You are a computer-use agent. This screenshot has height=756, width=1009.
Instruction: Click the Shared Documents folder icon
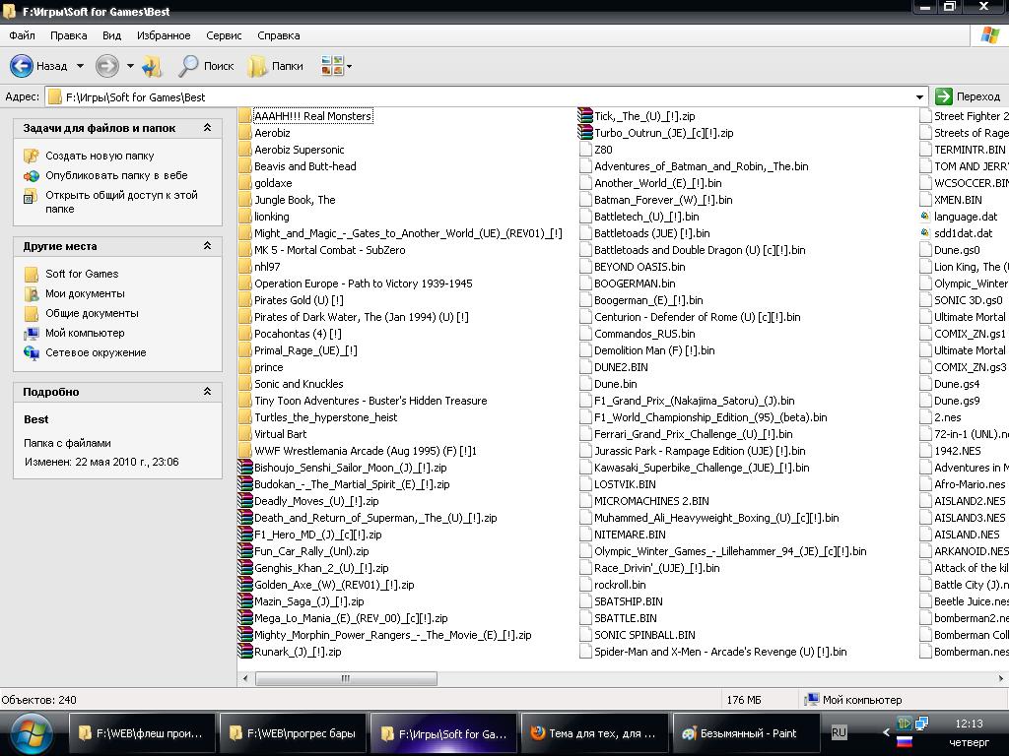click(x=31, y=314)
